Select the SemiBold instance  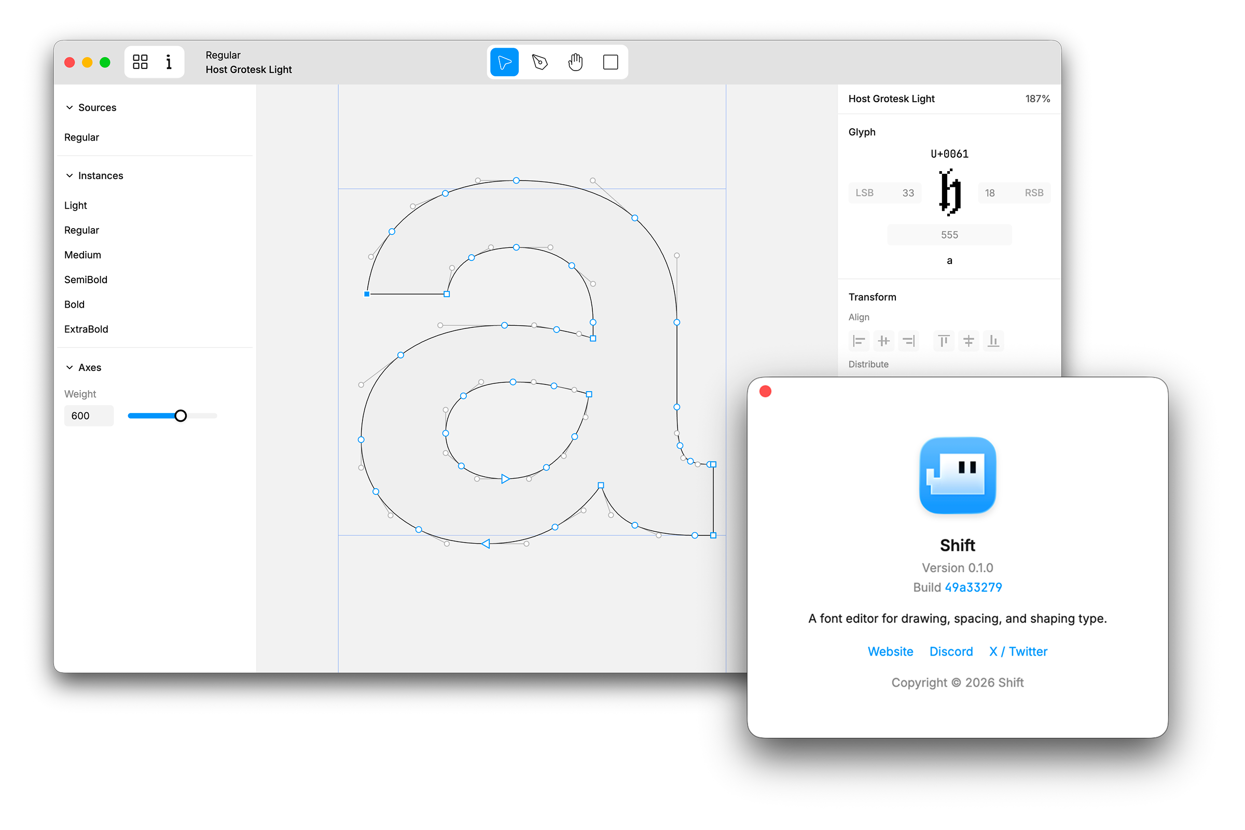(x=86, y=280)
